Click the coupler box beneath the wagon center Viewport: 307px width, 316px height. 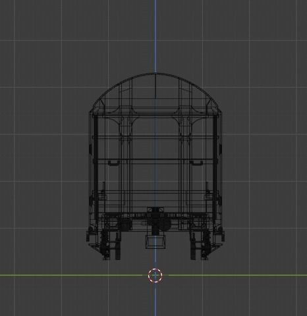155,242
